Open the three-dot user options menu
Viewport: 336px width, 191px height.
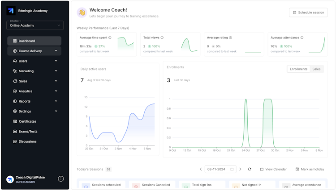(x=61, y=179)
